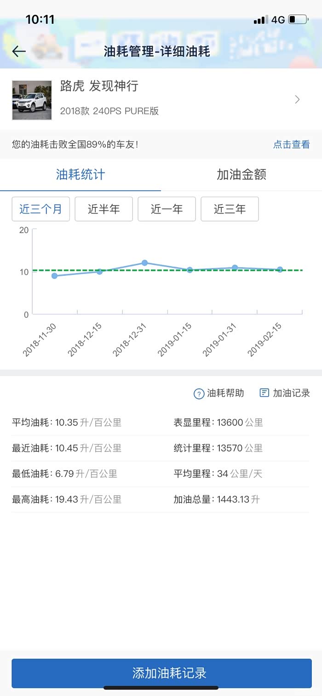Open the fuel consumption help icon
322x696 pixels.
coord(199,394)
